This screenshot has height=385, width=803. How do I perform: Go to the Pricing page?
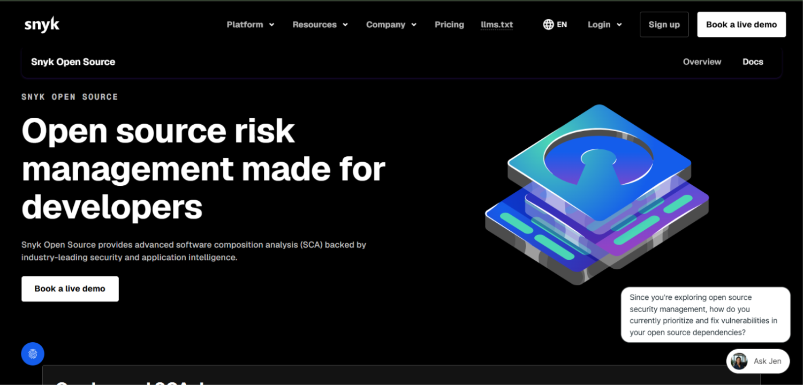(x=449, y=25)
